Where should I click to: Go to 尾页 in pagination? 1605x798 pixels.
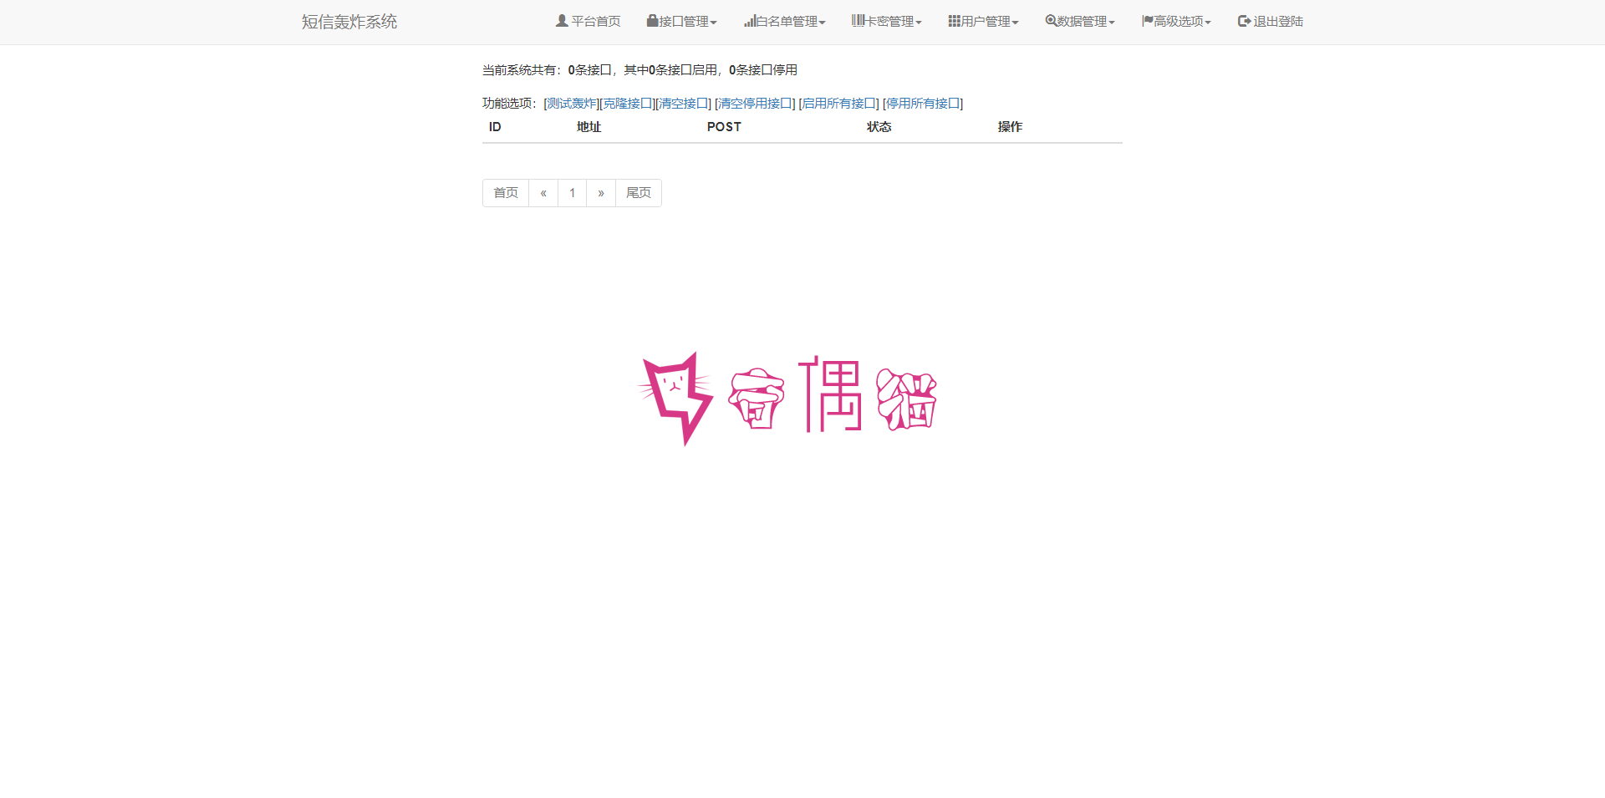coord(639,193)
